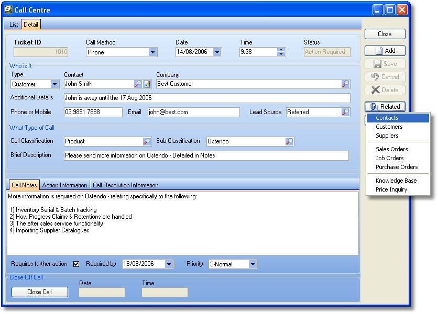Maximize the Call Centre window
This screenshot has height=314, width=438.
tap(390, 10)
